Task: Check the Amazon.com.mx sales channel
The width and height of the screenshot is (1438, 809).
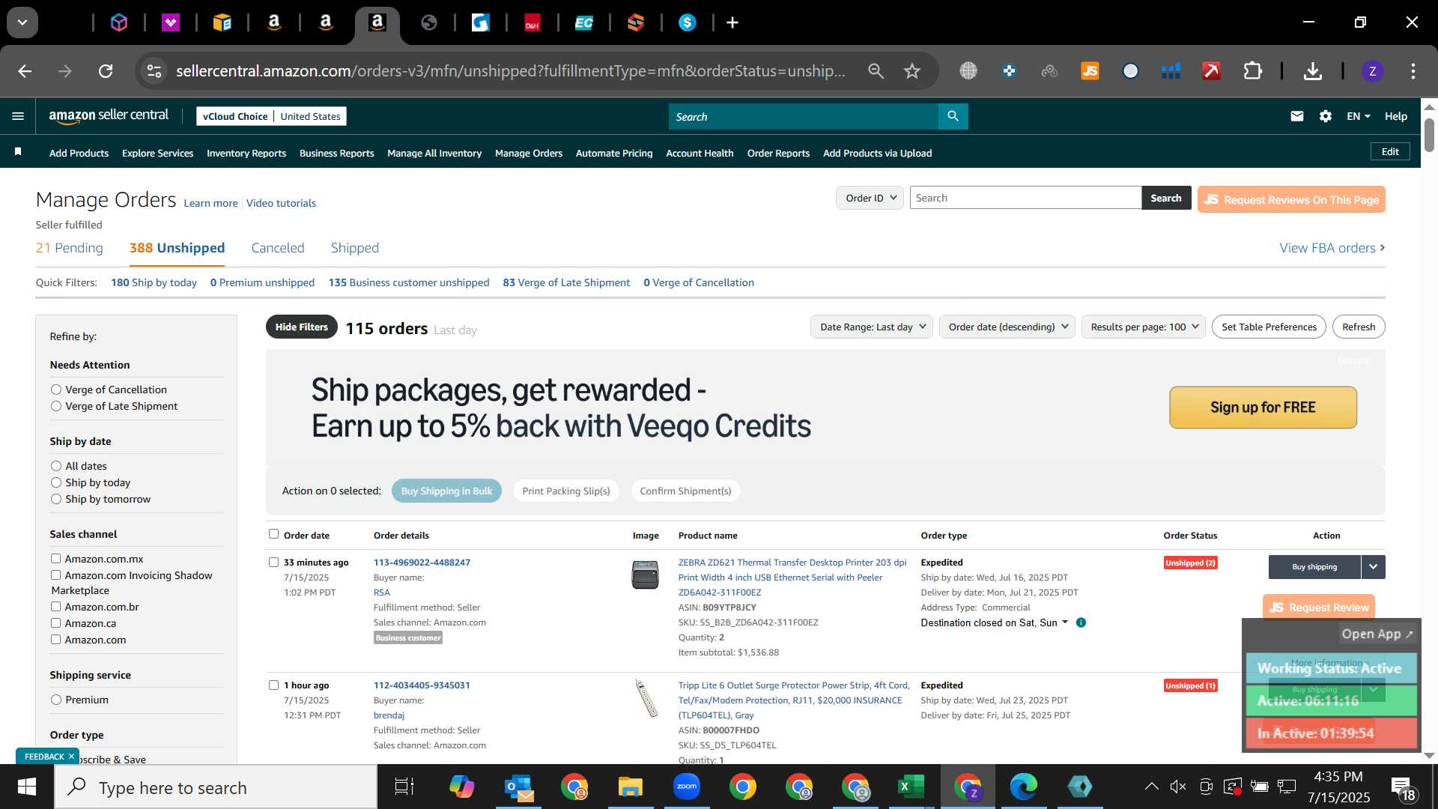Action: tap(55, 558)
